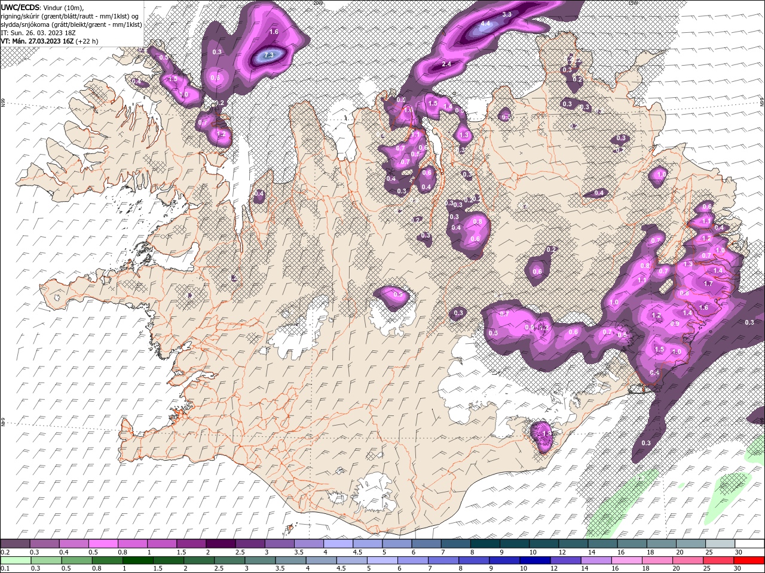Click lower legend swatch between 16 and 18
This screenshot has width=765, height=573.
coord(626,560)
